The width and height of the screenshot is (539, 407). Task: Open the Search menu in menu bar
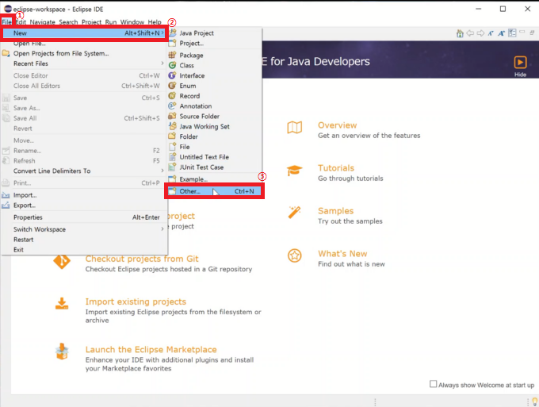point(68,22)
